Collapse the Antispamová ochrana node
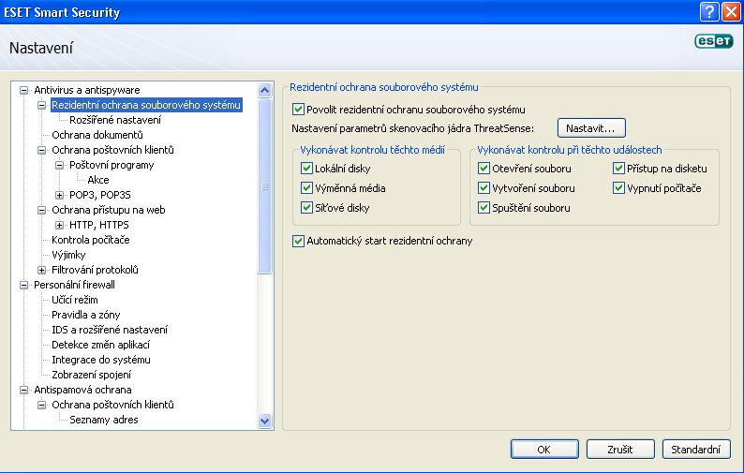Viewport: 744px width, 473px height. point(23,390)
